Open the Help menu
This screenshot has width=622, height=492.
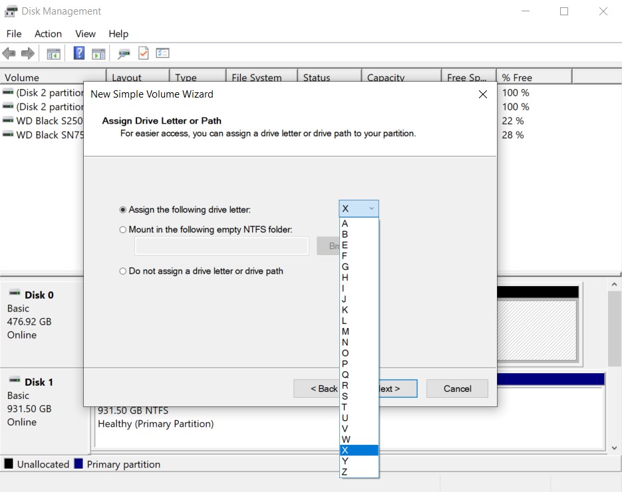tap(118, 34)
